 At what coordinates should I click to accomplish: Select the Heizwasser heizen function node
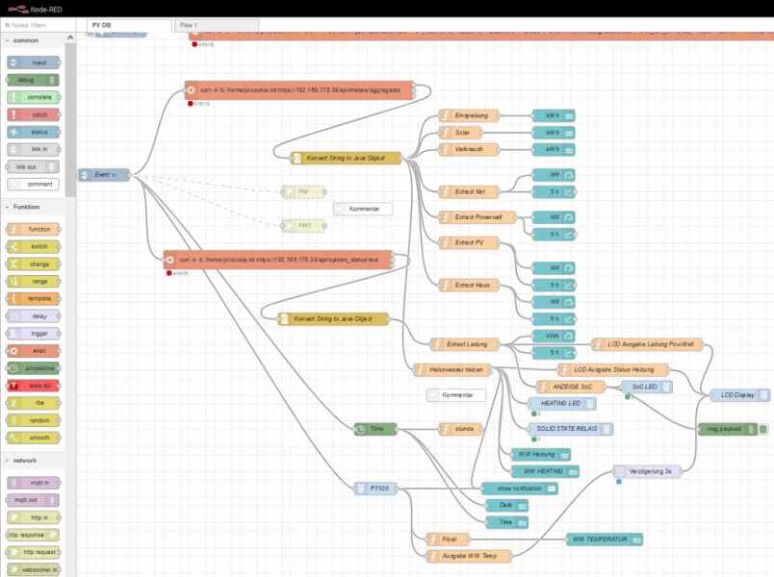point(452,369)
